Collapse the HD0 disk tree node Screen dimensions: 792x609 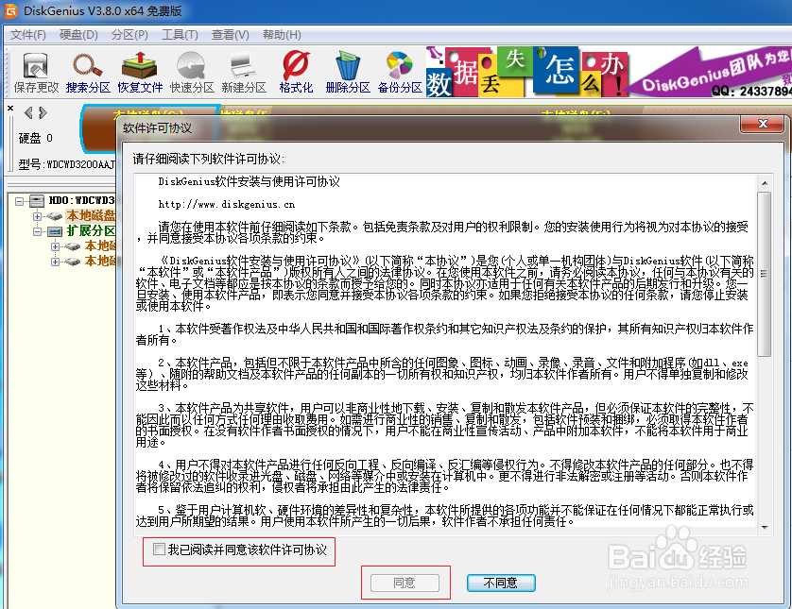pos(19,201)
